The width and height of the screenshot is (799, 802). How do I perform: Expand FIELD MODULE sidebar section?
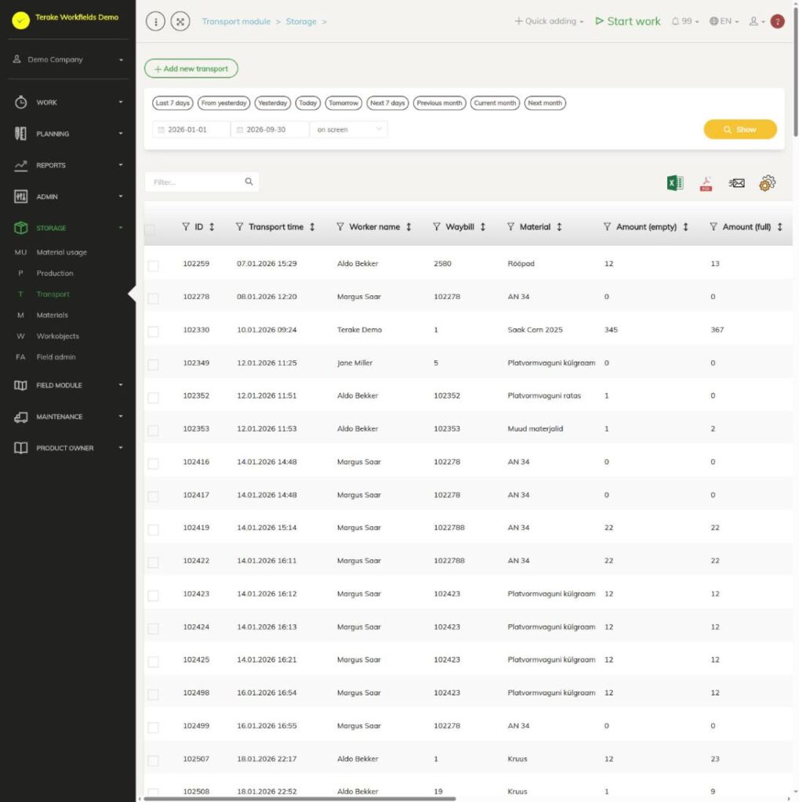point(67,385)
